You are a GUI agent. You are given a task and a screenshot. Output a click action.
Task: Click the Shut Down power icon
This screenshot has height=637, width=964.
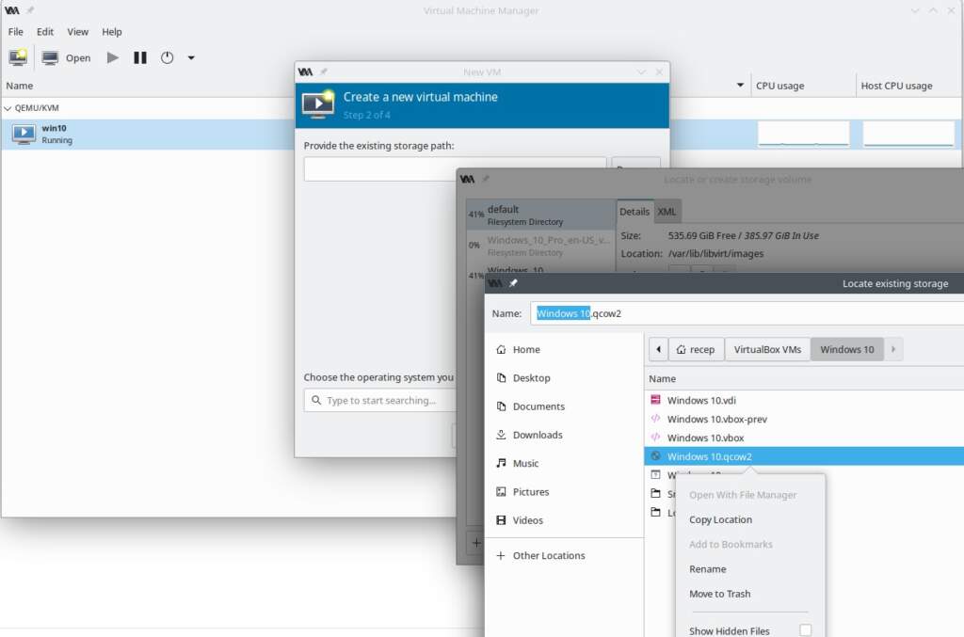tap(167, 57)
